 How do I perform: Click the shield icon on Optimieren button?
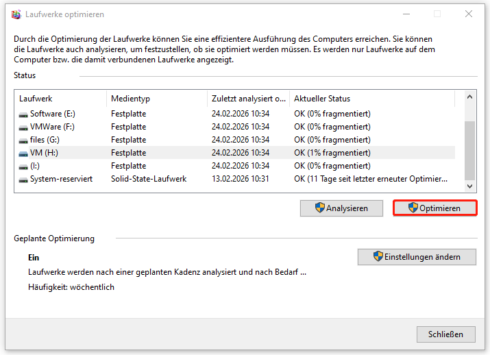pyautogui.click(x=413, y=208)
